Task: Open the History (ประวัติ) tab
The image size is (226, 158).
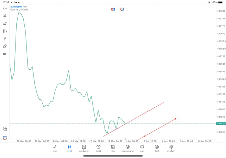Action: pos(99,148)
